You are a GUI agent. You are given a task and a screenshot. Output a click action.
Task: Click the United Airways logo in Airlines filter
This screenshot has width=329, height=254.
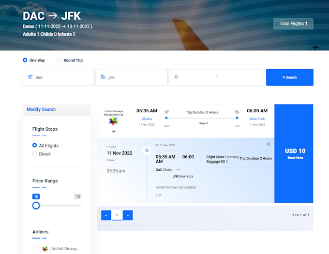pyautogui.click(x=45, y=249)
